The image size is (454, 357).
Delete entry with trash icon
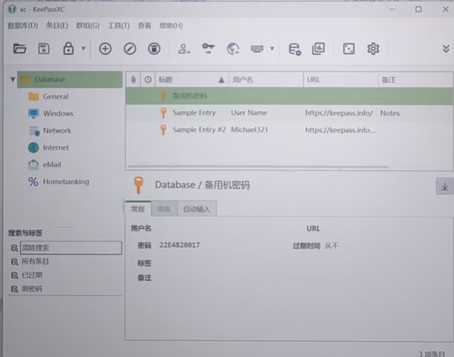(155, 48)
